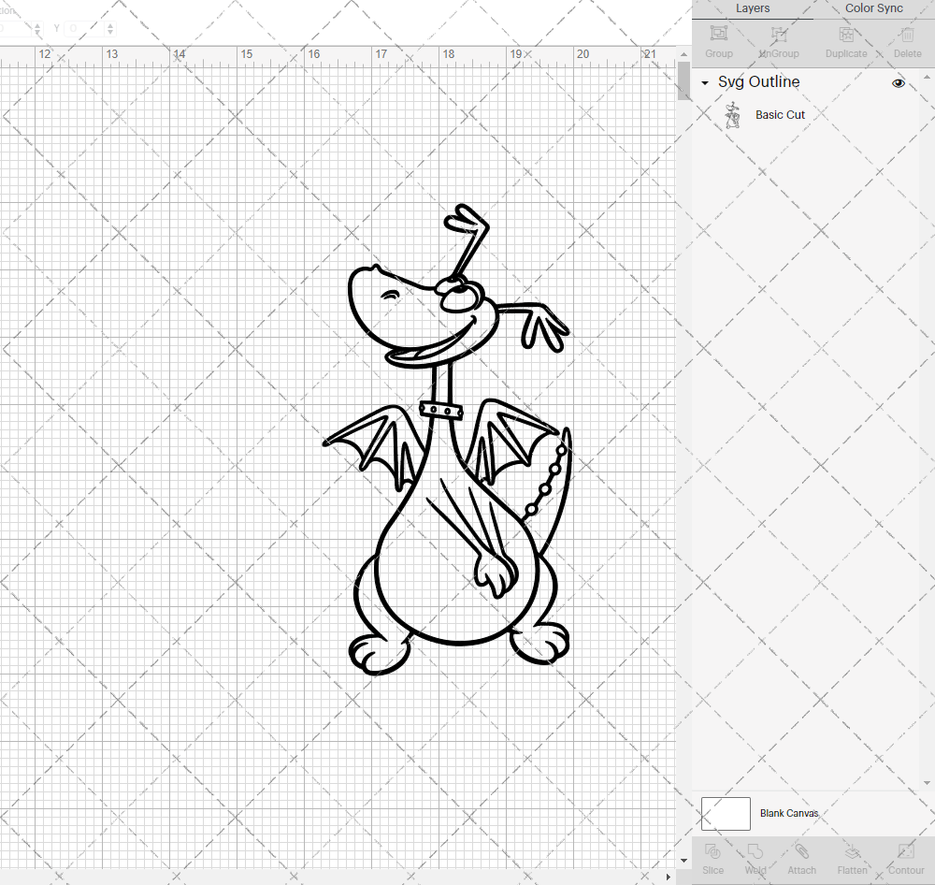Click the Y position input field
Screen dimensions: 935x885
pos(84,28)
